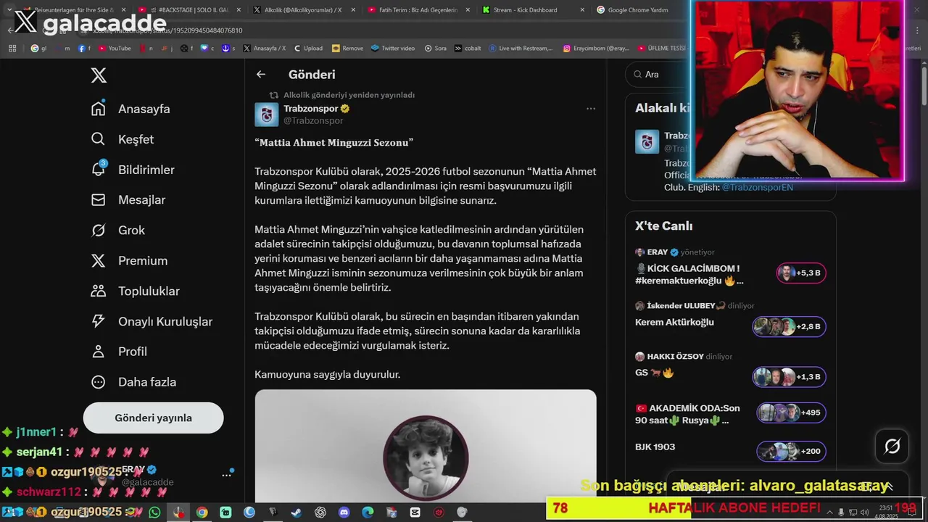This screenshot has height=522, width=928.
Task: Open account menu dots next to @galacadde
Action: point(227,475)
